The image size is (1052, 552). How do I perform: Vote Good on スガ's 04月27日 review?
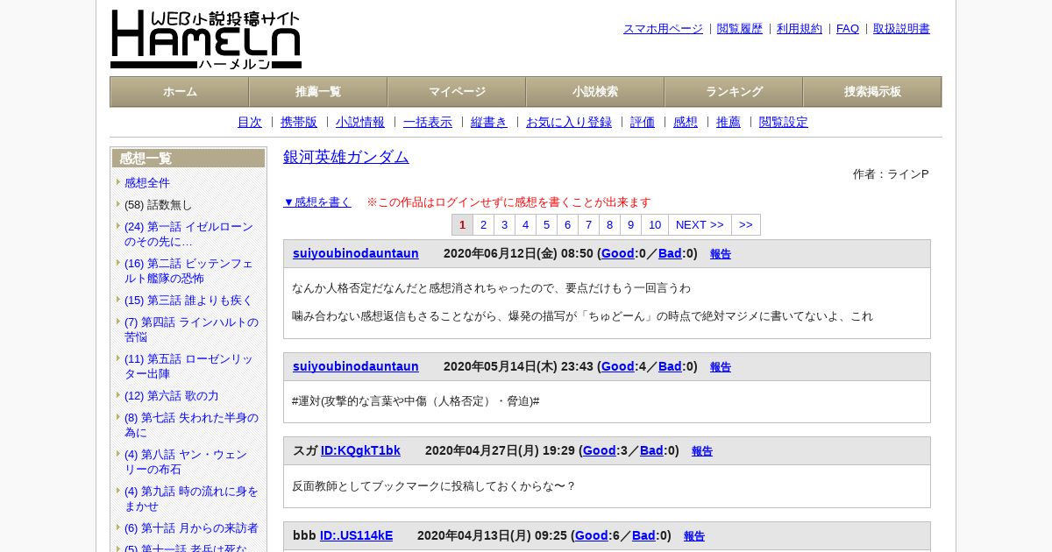click(x=599, y=450)
